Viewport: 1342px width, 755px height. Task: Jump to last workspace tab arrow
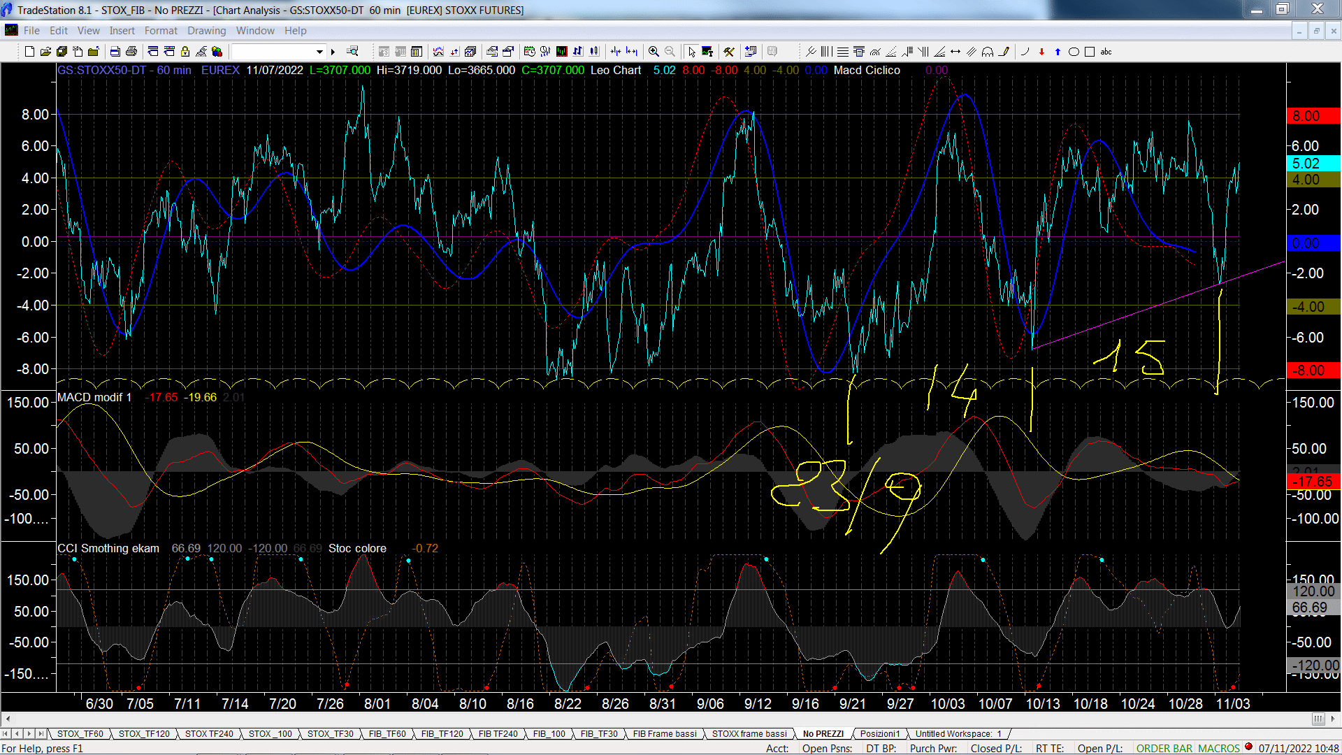tap(41, 734)
